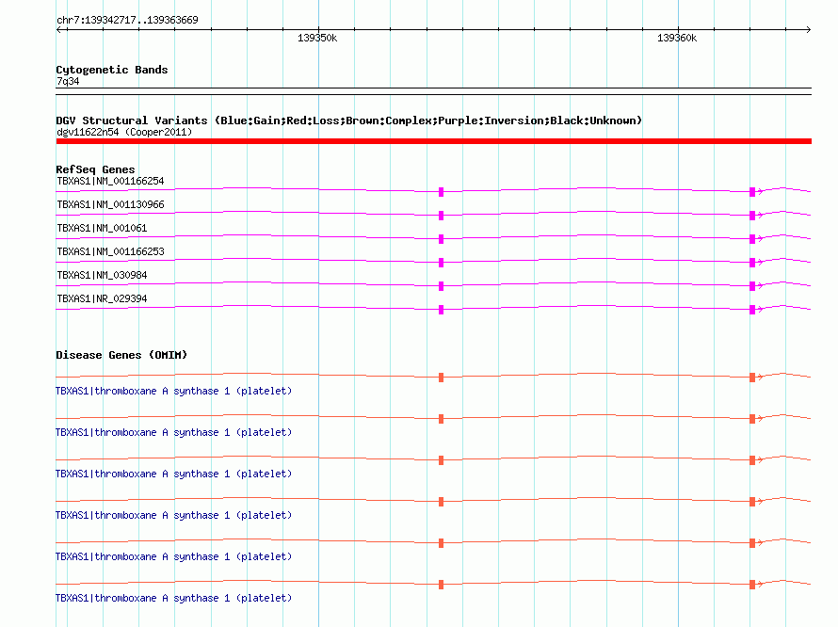This screenshot has height=627, width=838.
Task: Select the dgv11622n54 (Cooper2011) variant label
Action: click(124, 132)
